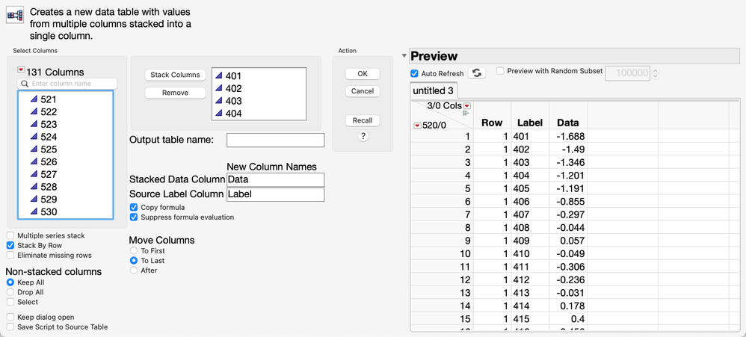Image resolution: width=746 pixels, height=337 pixels.
Task: Confirm with the OK button
Action: (x=363, y=74)
